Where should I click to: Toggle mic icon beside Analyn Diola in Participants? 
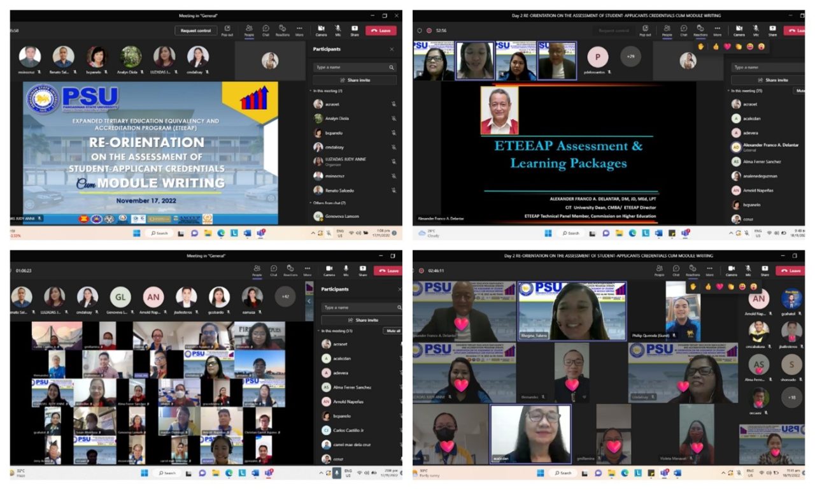393,119
